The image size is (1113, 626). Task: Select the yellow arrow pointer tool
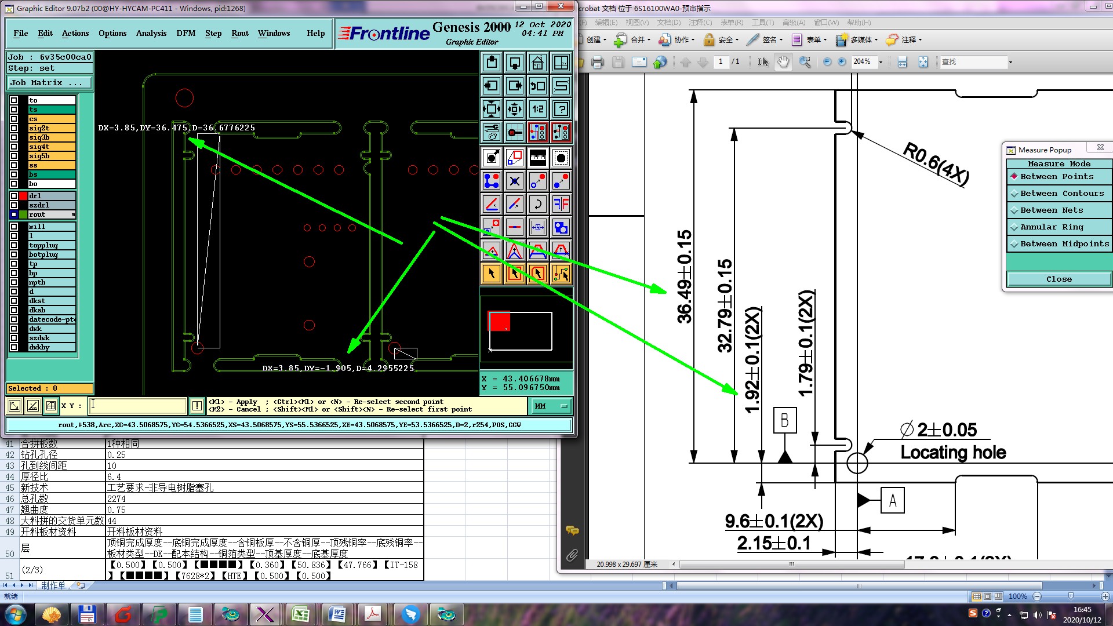click(492, 274)
